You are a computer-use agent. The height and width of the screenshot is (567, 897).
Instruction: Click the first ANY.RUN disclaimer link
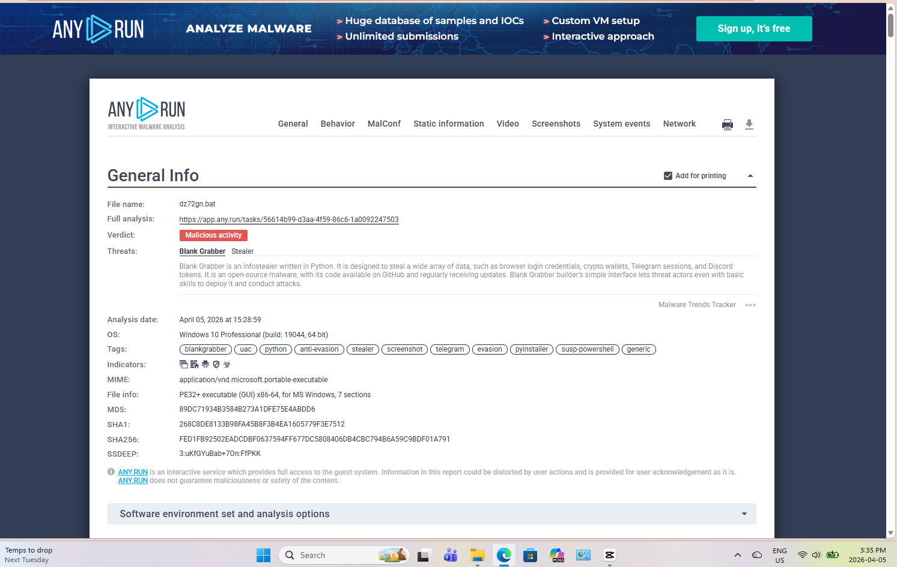click(x=133, y=472)
